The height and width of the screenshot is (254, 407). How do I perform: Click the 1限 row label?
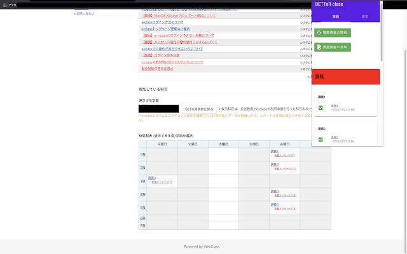142,154
